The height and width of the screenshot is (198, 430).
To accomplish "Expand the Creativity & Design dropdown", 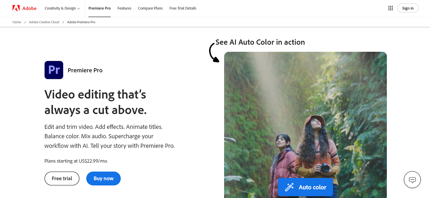I will coord(62,8).
